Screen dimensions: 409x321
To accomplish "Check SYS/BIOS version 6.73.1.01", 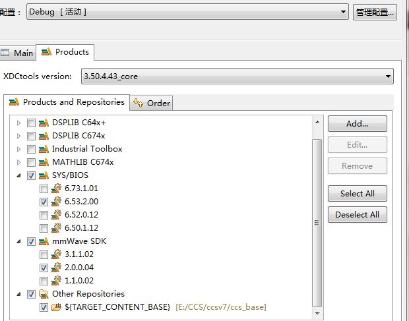I will click(44, 189).
